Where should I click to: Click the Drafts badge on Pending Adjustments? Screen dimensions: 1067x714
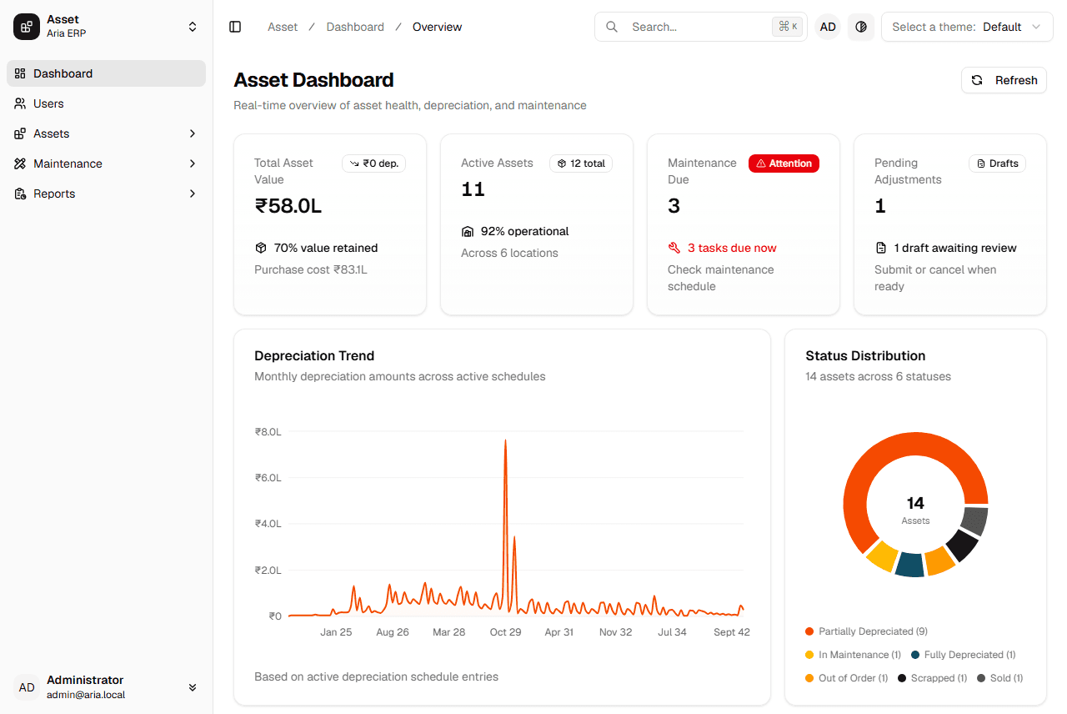[997, 163]
